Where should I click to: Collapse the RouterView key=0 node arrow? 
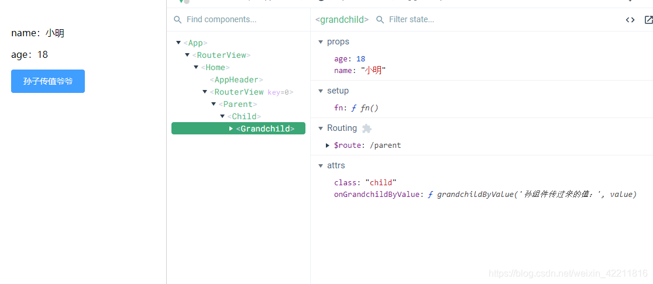point(205,92)
